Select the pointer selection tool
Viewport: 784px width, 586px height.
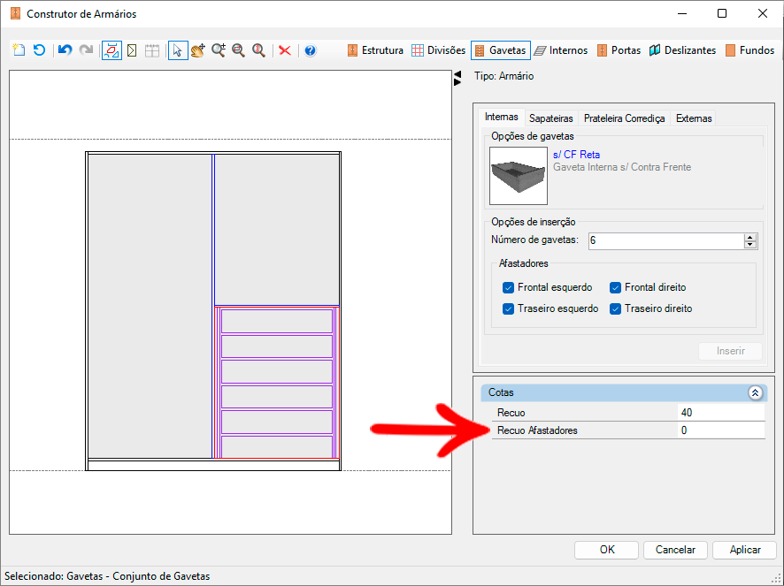click(x=178, y=50)
